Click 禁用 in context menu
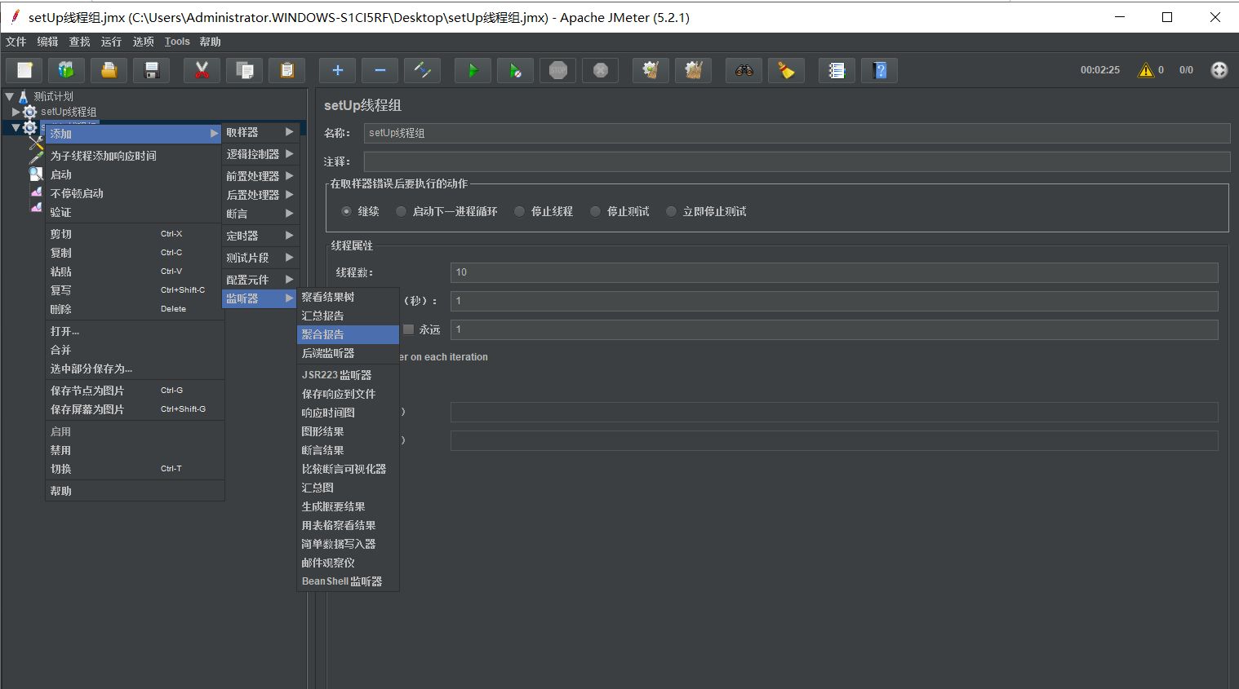 [134, 450]
